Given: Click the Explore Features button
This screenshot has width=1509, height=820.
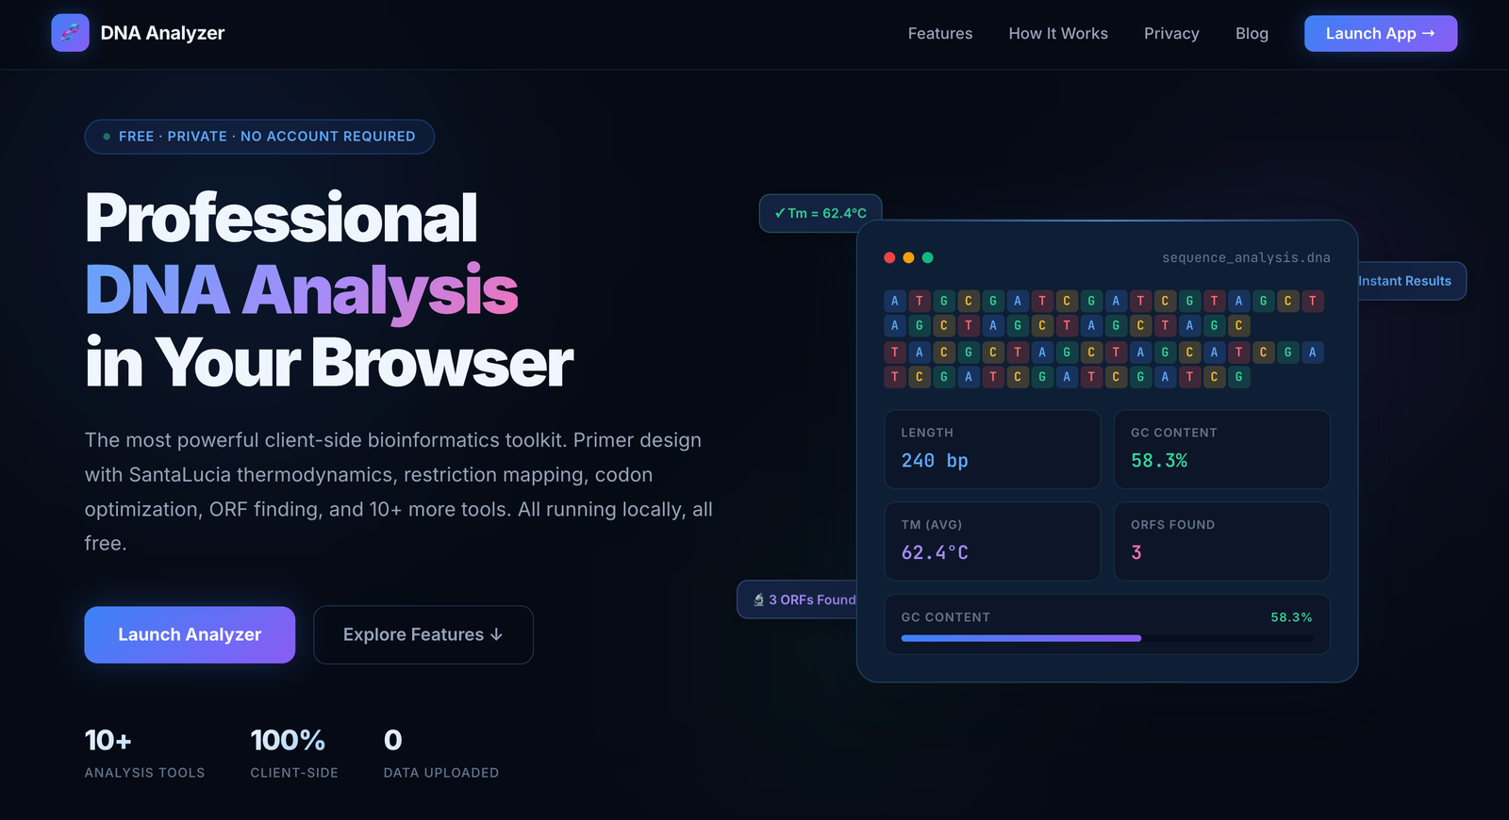Looking at the screenshot, I should tap(423, 634).
